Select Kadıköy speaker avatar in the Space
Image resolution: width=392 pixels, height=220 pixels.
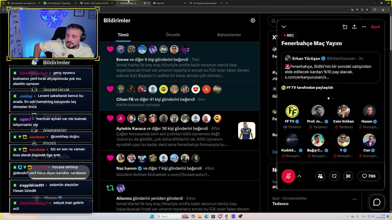point(292,140)
